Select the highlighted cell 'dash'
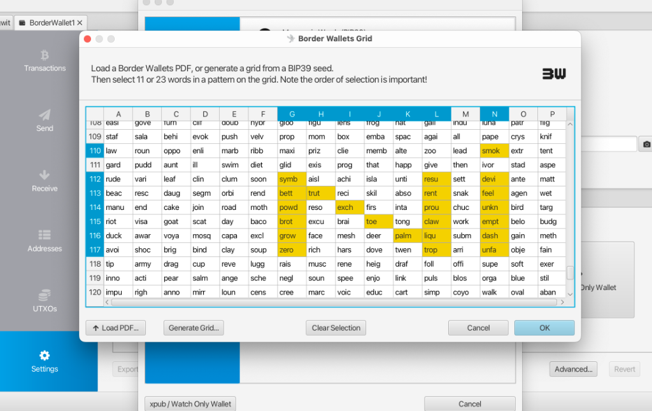This screenshot has width=652, height=411. 494,235
